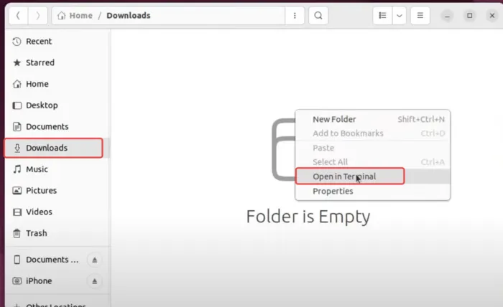Open the path bar three-dot menu
Viewport: 503px width, 307px height.
tap(295, 15)
